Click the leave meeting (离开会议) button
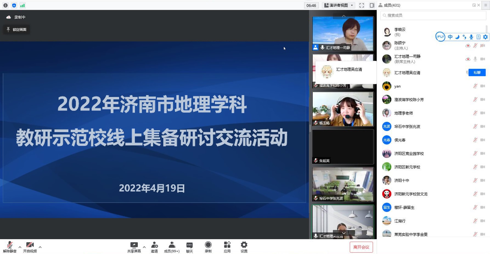The width and height of the screenshot is (490, 254). [361, 247]
